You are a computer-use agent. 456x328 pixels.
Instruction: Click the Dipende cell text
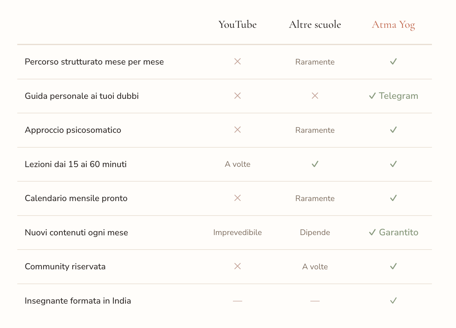(315, 232)
